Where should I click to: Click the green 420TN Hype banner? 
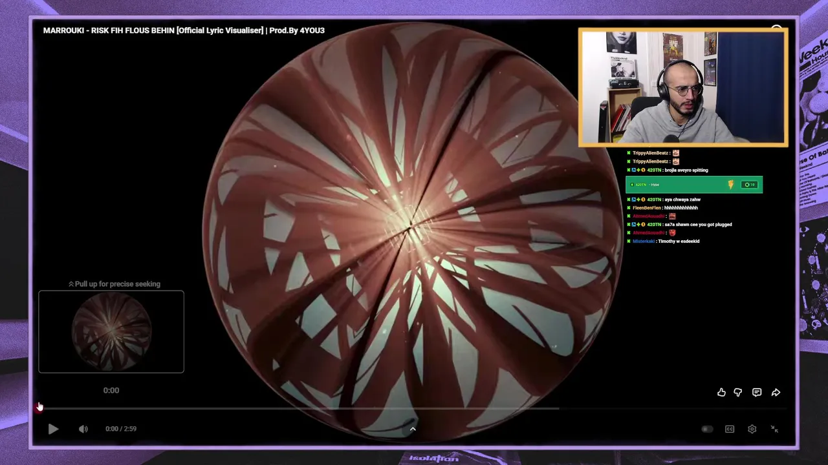tap(694, 185)
